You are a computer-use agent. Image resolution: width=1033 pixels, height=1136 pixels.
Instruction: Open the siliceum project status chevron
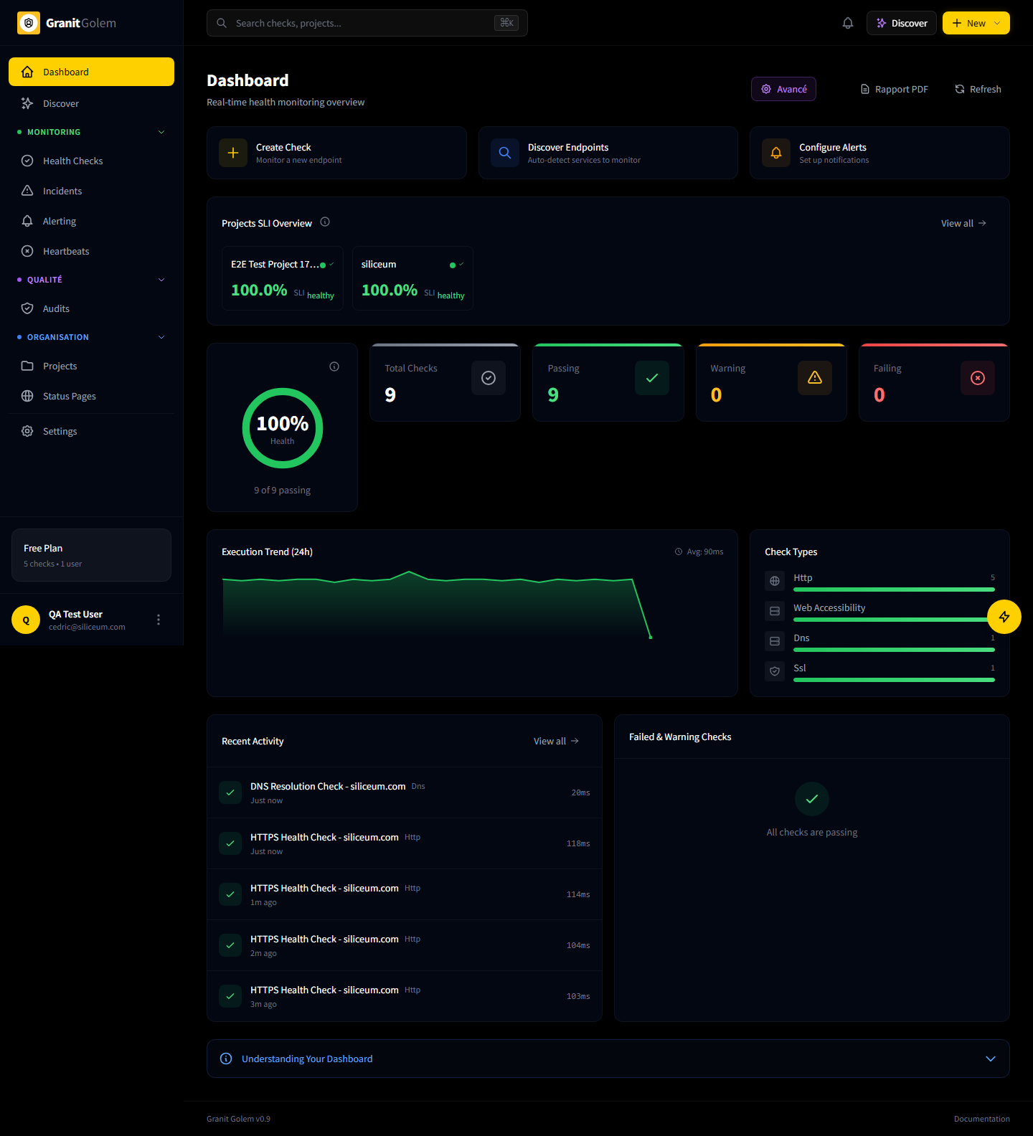[461, 264]
